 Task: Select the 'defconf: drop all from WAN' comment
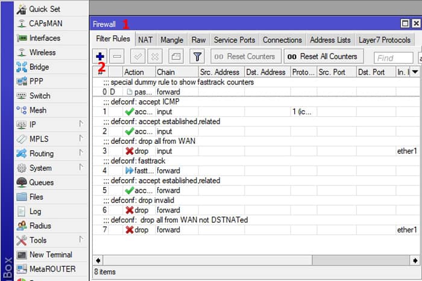[256, 141]
